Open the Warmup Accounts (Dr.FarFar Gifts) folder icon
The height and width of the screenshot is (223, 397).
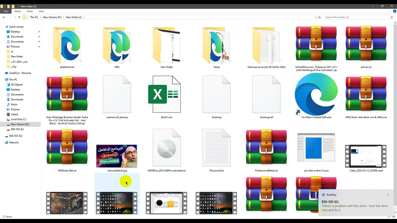pyautogui.click(x=266, y=45)
